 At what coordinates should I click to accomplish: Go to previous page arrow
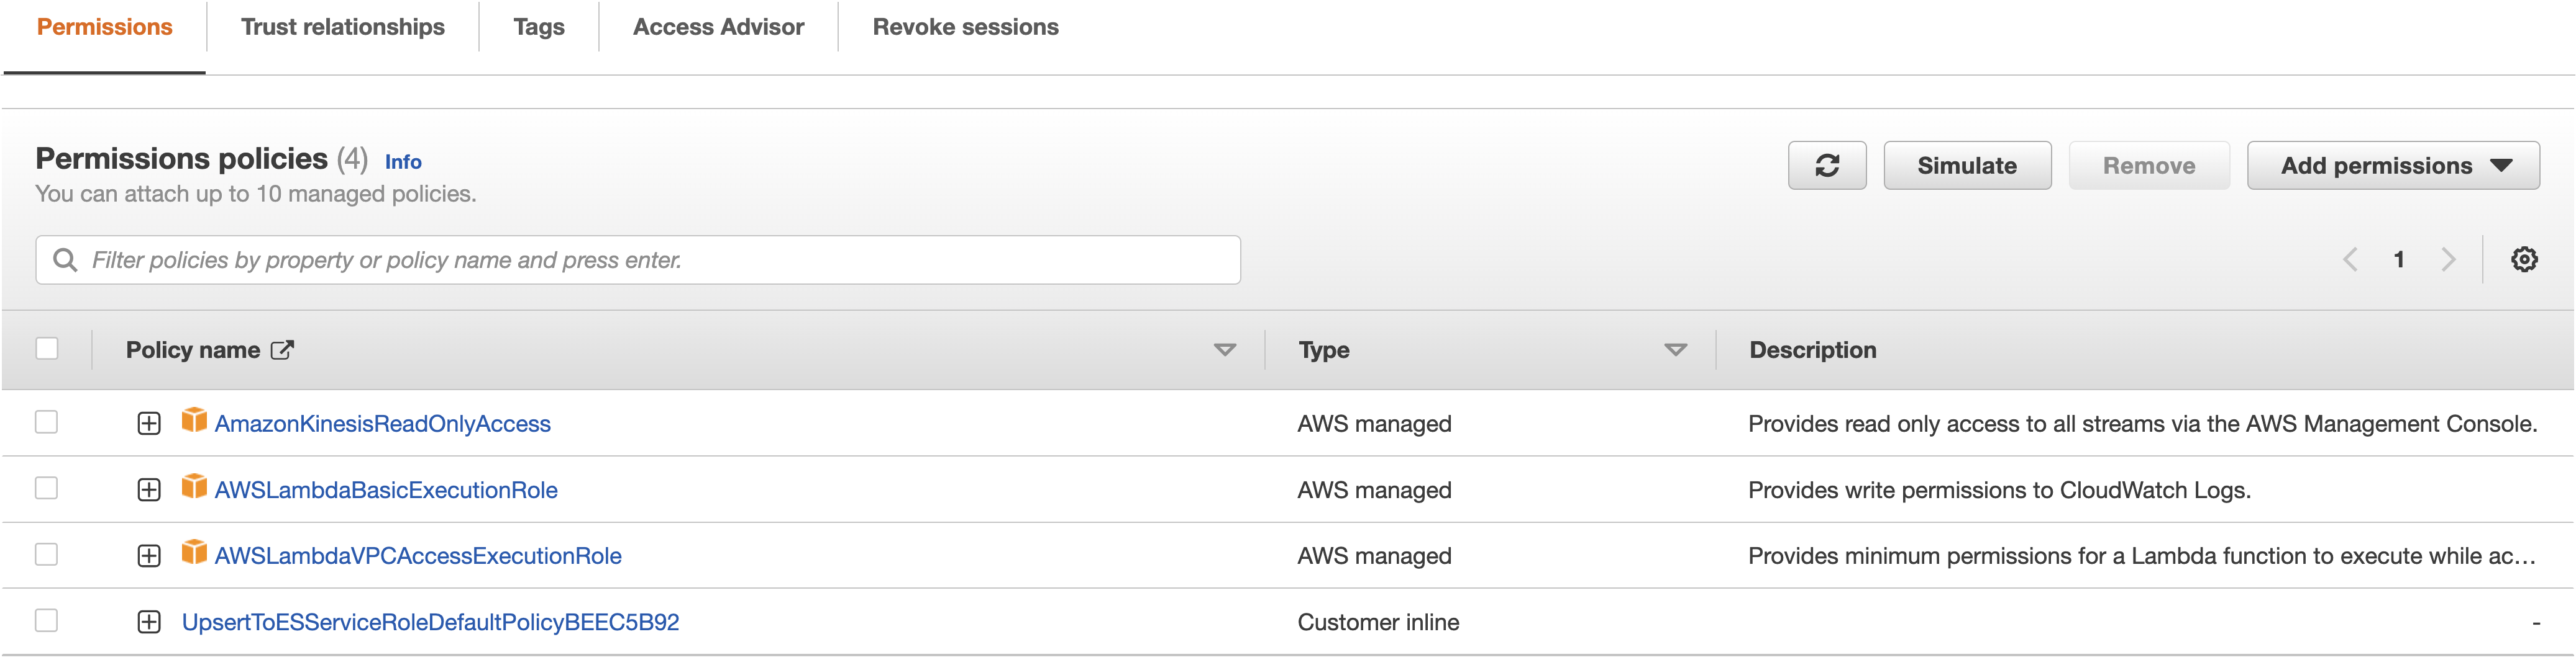click(x=2350, y=260)
